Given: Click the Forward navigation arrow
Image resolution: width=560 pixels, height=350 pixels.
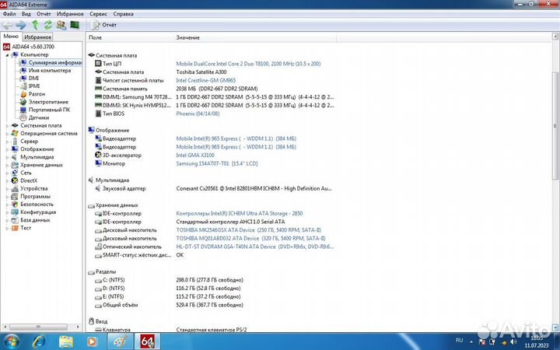Looking at the screenshot, I should pos(21,25).
